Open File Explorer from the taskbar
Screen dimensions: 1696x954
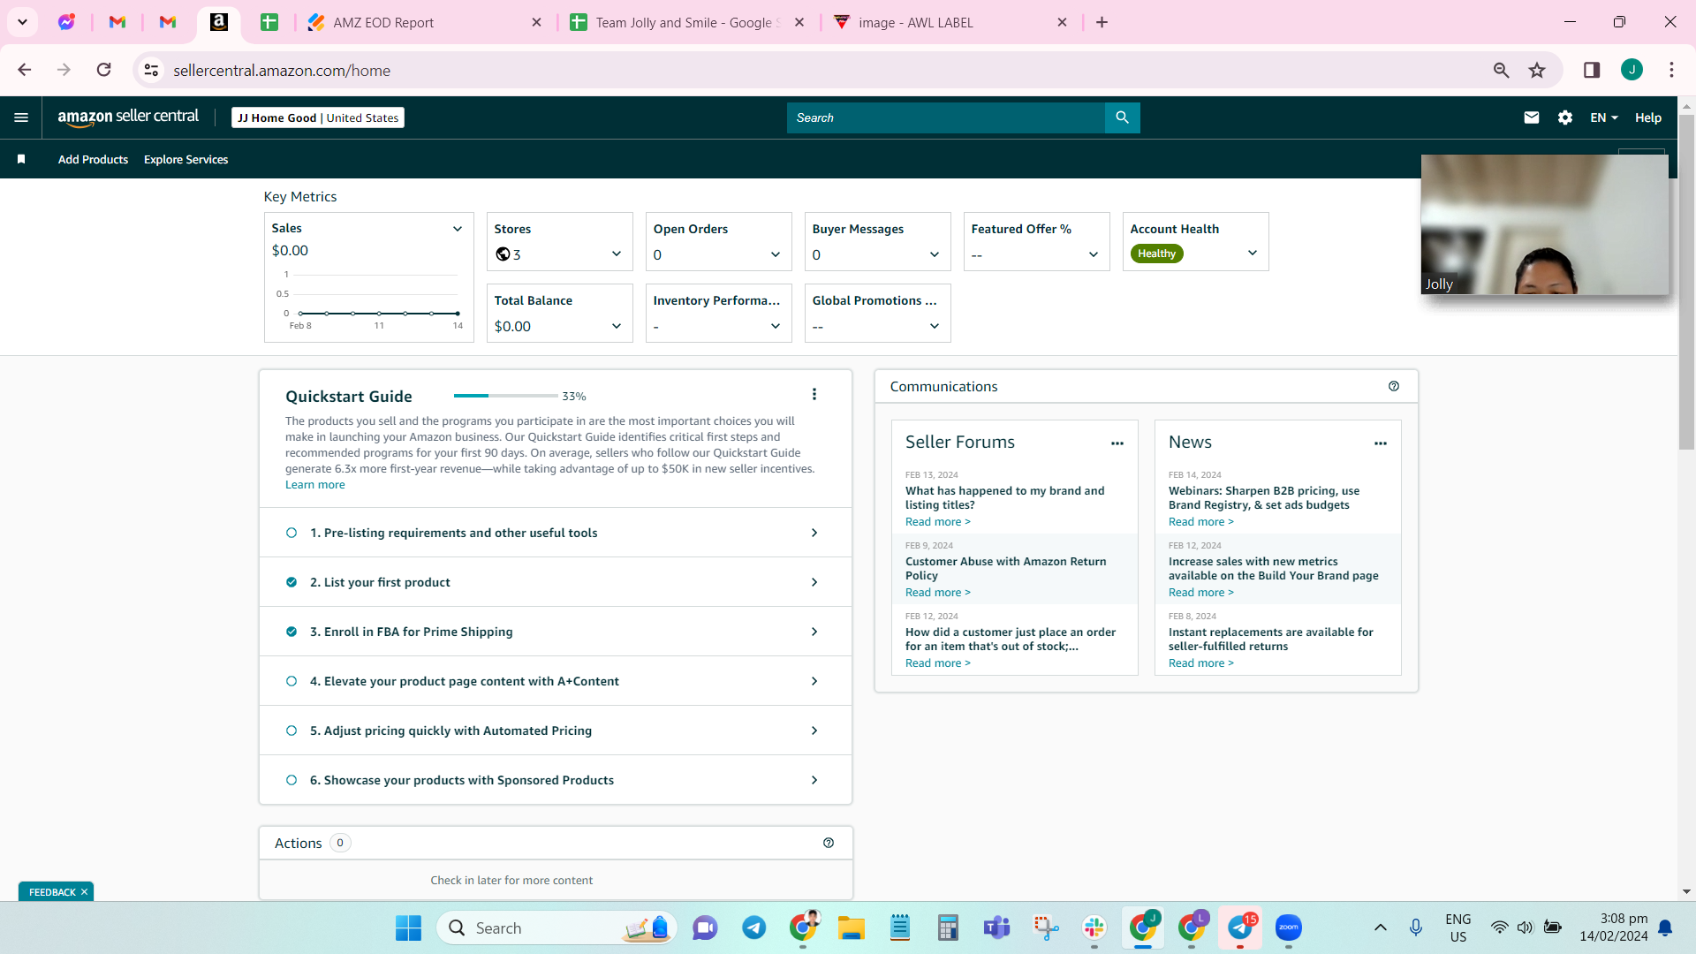click(852, 927)
